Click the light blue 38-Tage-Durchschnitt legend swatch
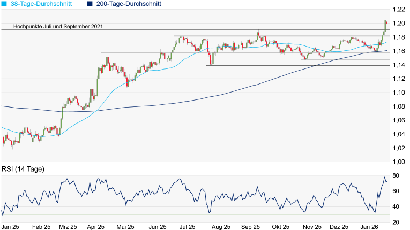Viewport: 410px width, 230px height. point(4,4)
